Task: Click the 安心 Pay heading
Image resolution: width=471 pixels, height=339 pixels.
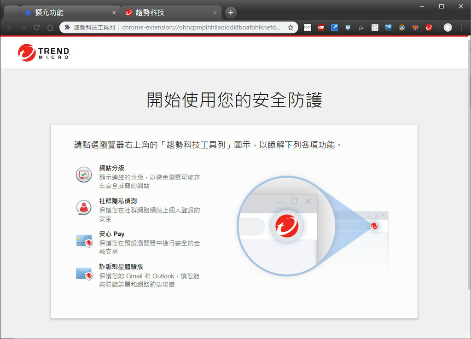Action: point(112,234)
